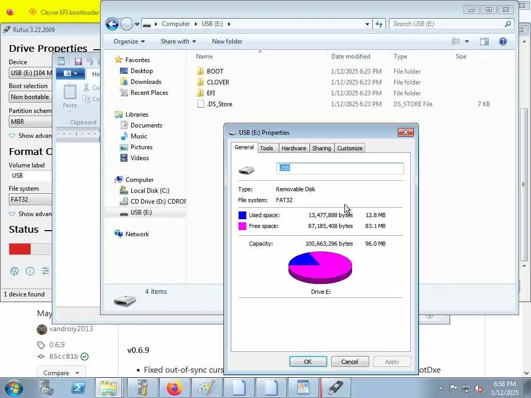Sort by the Size column header

(461, 56)
